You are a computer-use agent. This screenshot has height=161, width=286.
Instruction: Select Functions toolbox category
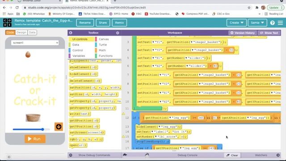pos(105,56)
